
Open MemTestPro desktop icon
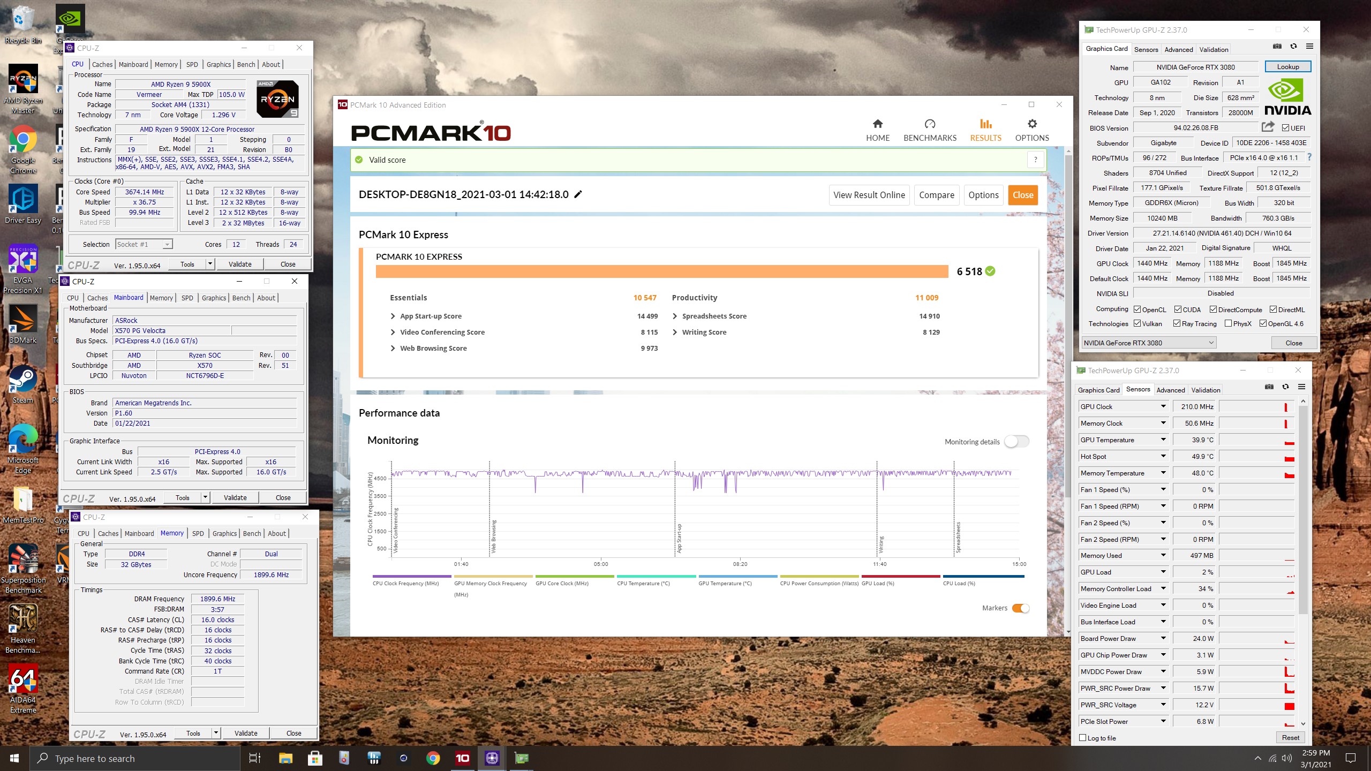[23, 504]
